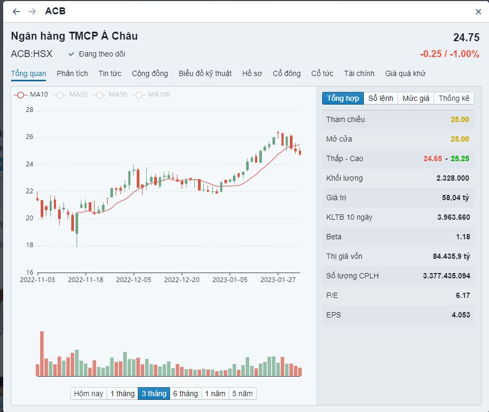The height and width of the screenshot is (412, 489).
Task: Switch chart range to '5 năm'
Action: [x=242, y=394]
